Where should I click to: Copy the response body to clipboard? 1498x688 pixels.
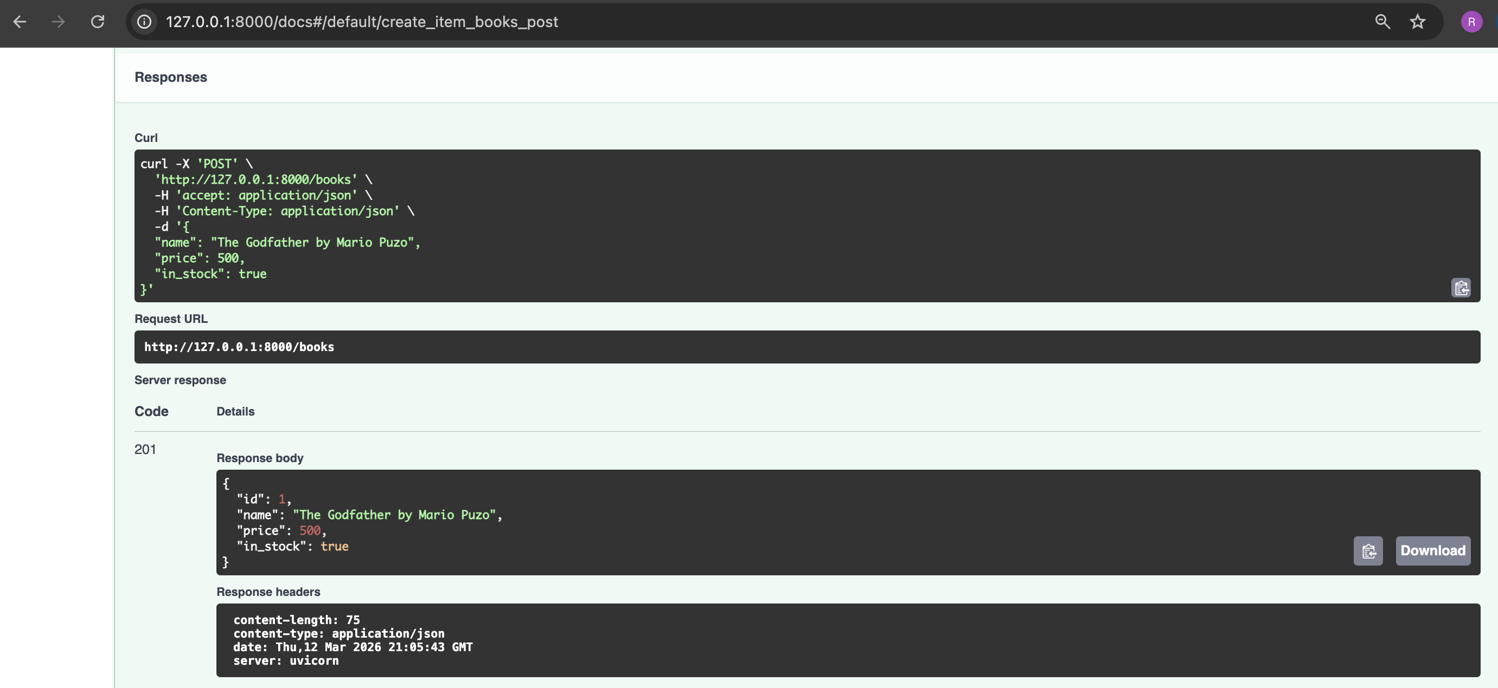(1368, 551)
